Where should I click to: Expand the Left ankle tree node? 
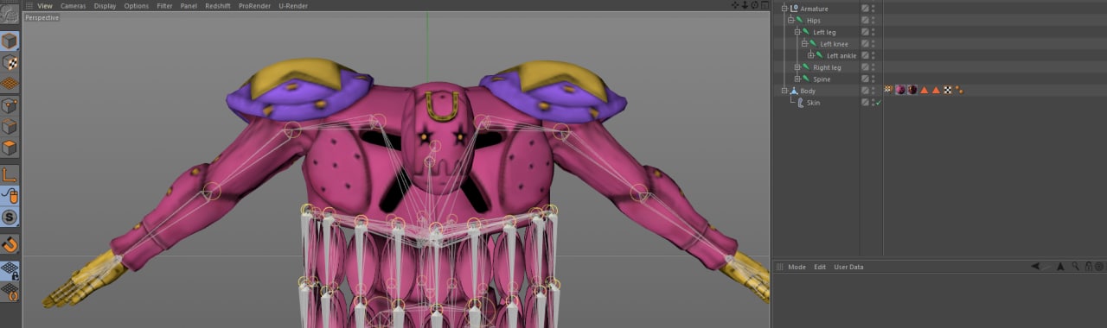click(810, 55)
